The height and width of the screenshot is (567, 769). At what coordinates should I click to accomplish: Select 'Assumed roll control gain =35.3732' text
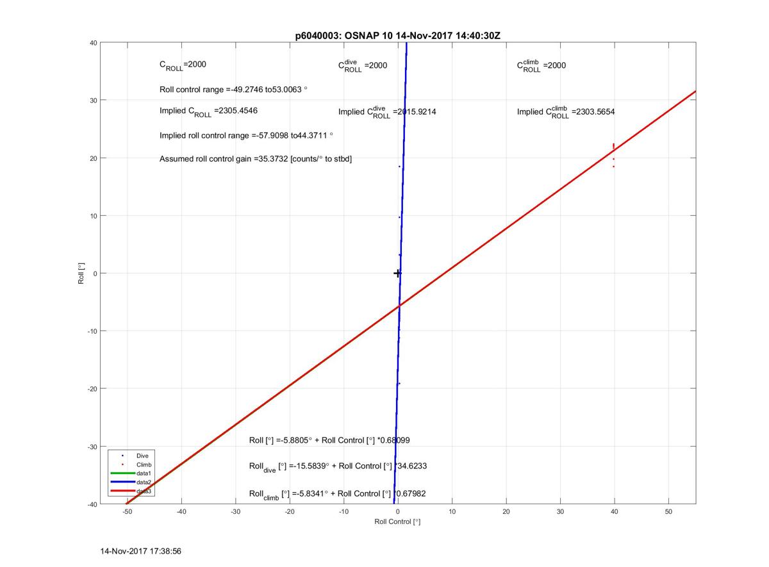[256, 158]
